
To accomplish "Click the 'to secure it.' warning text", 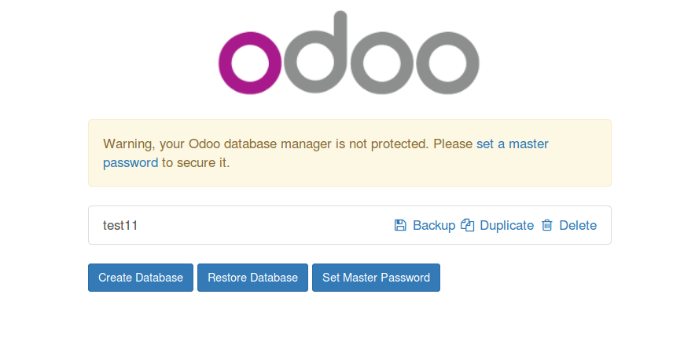I will coord(196,163).
